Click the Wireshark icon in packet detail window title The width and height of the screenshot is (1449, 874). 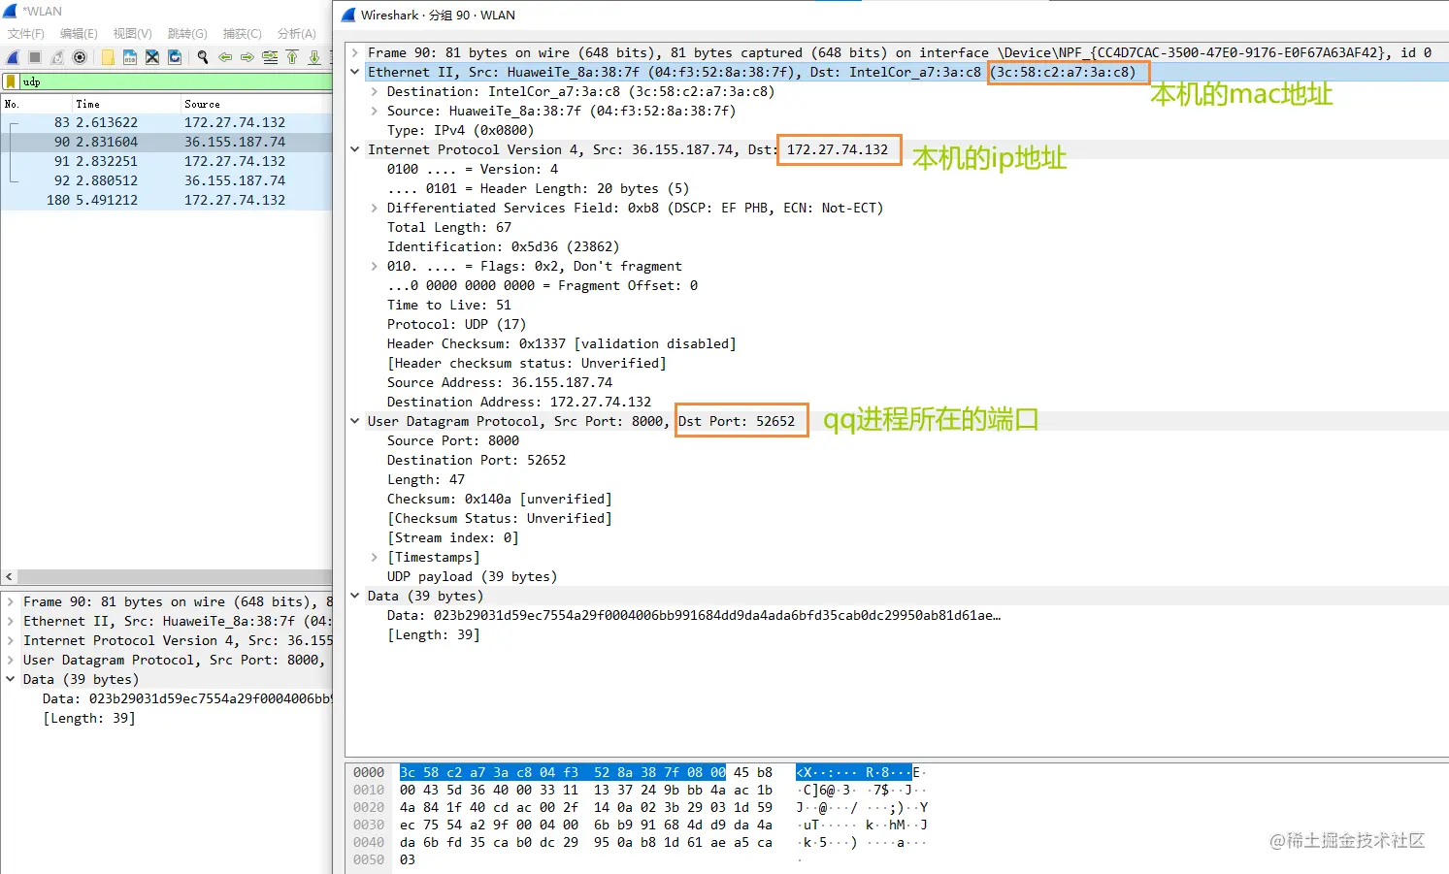(x=348, y=15)
